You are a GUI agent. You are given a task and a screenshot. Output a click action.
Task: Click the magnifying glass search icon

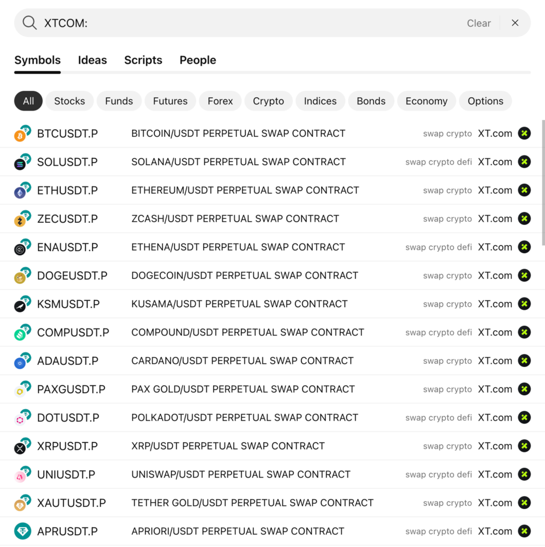point(29,22)
